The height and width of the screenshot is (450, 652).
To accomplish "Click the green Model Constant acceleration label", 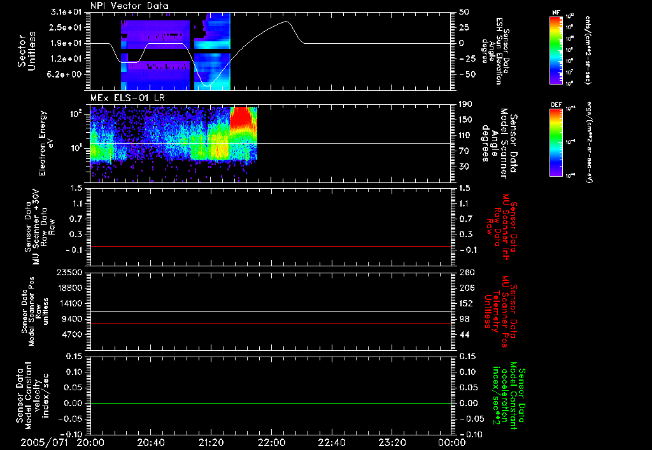I will pyautogui.click(x=509, y=397).
